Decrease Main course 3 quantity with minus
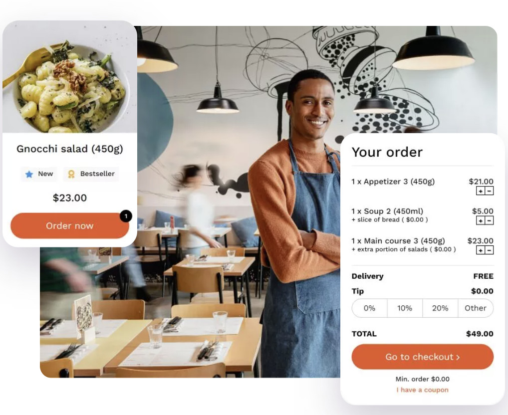The height and width of the screenshot is (415, 508). (489, 250)
